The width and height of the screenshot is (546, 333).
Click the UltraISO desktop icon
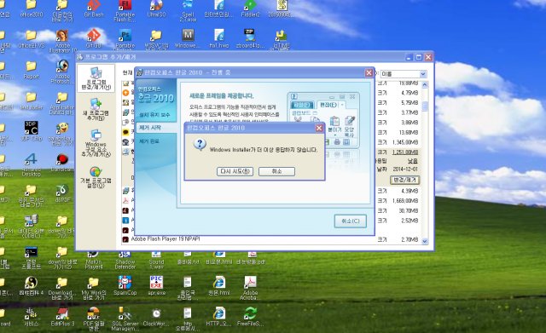(x=156, y=9)
